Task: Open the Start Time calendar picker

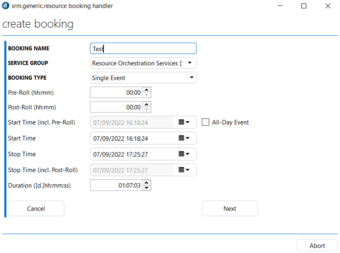Action: 184,138
